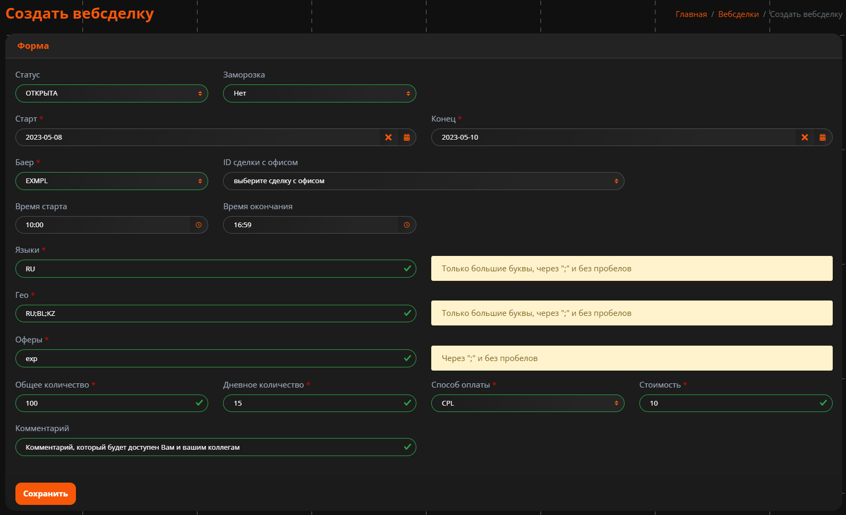The image size is (846, 515).
Task: Click the Оферы field containing exp
Action: (x=216, y=358)
